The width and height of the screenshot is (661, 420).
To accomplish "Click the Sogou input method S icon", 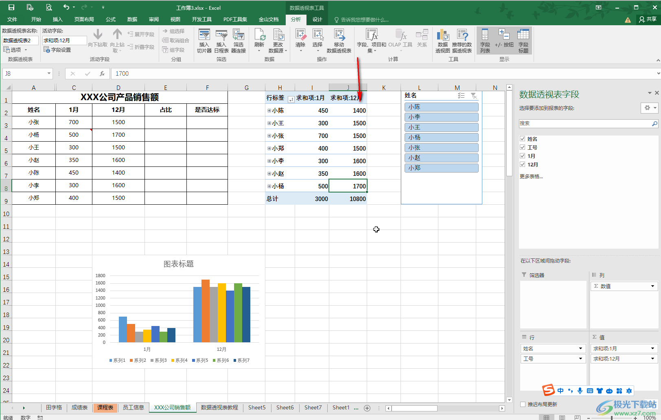I will [x=549, y=390].
